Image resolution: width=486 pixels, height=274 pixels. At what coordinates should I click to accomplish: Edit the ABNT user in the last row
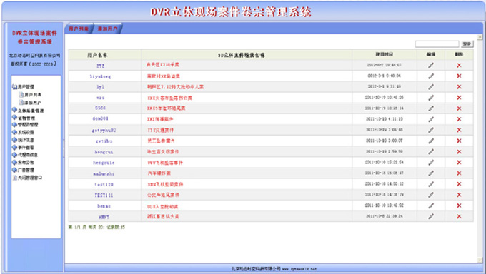pos(431,216)
